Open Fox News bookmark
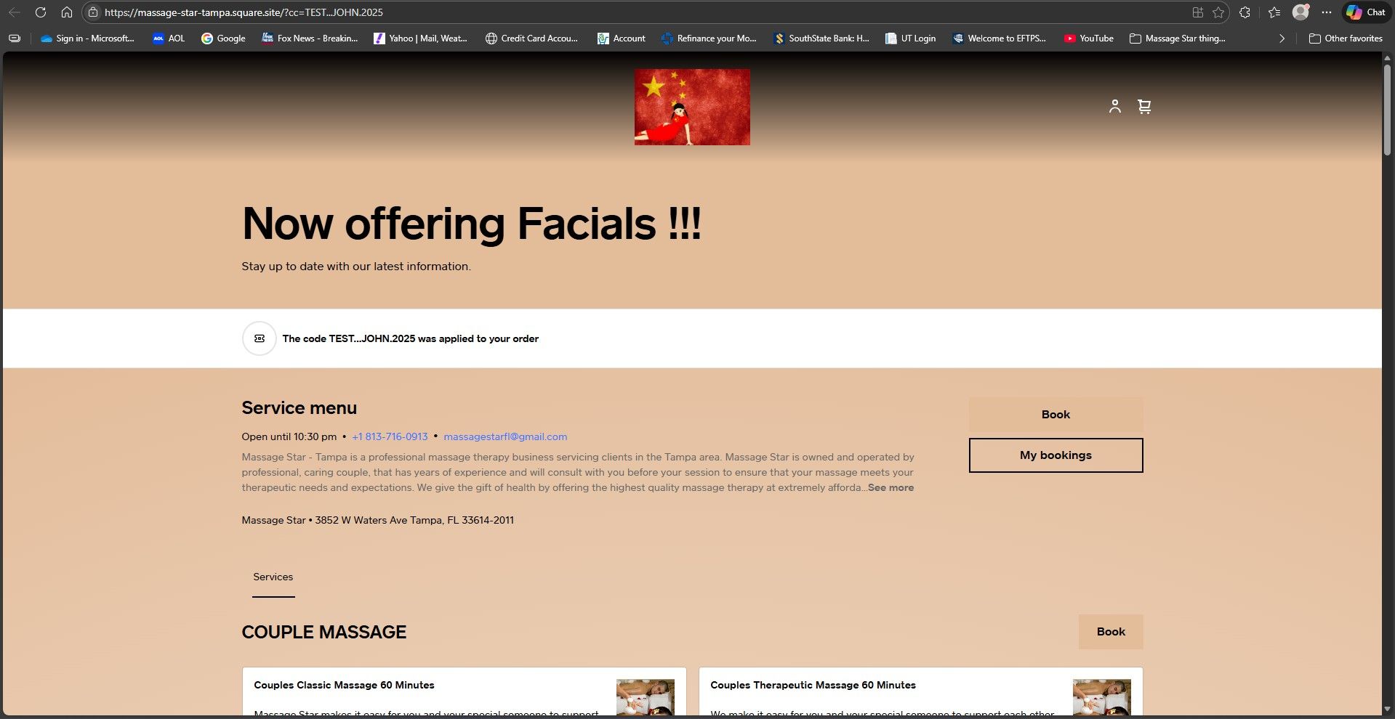The width and height of the screenshot is (1395, 719). [x=310, y=38]
